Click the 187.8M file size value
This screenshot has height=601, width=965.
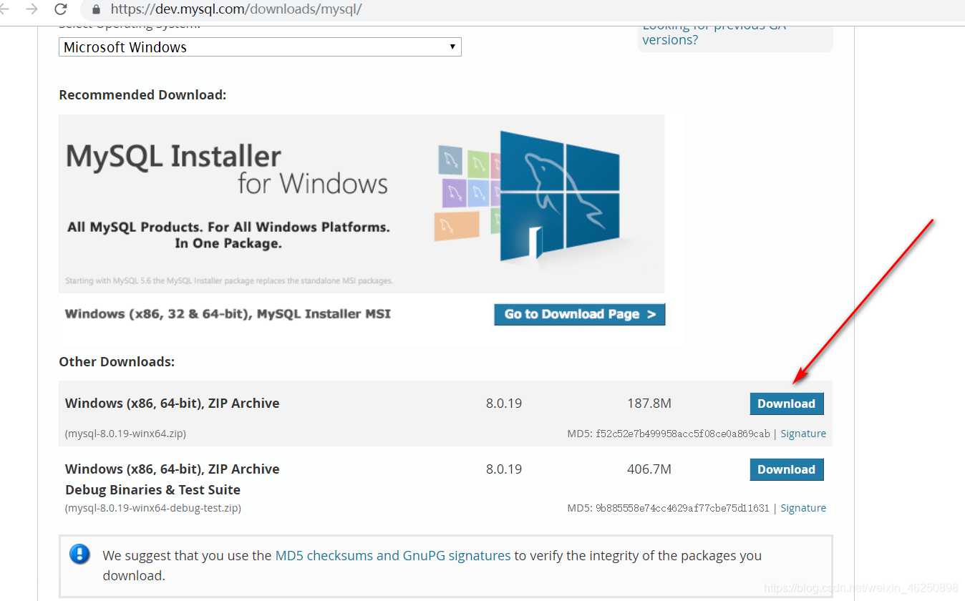[649, 404]
